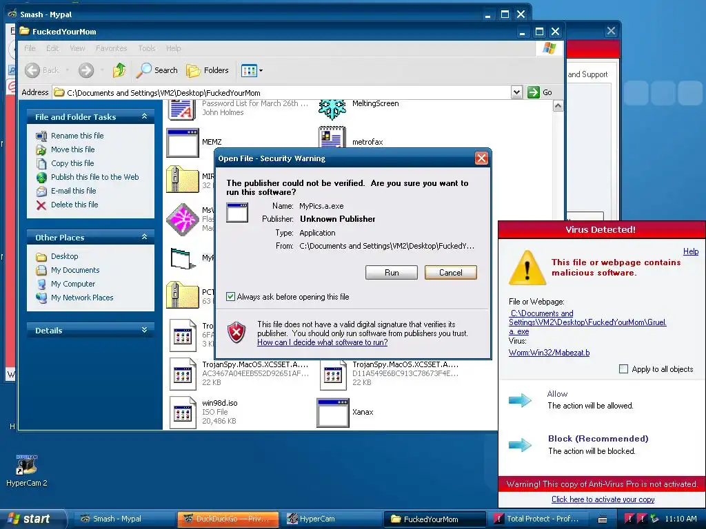
Task: Open the Help menu in Explorer
Action: click(173, 48)
